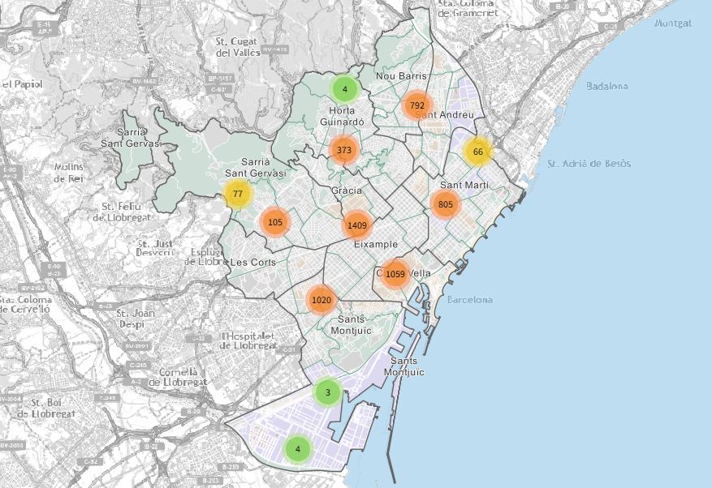The height and width of the screenshot is (488, 712).
Task: Select the 1020 orange cluster marker
Action: click(321, 300)
